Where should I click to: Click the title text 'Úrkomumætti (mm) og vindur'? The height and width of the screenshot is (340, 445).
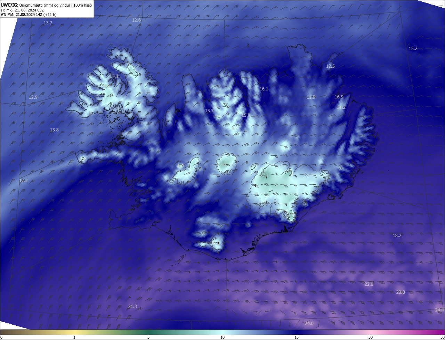pyautogui.click(x=45, y=5)
